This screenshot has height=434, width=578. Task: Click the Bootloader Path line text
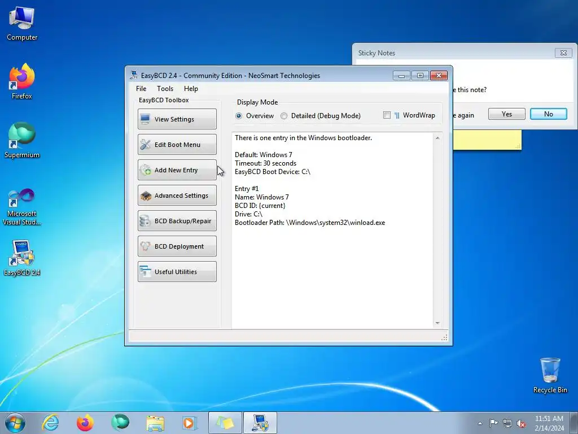pos(310,223)
